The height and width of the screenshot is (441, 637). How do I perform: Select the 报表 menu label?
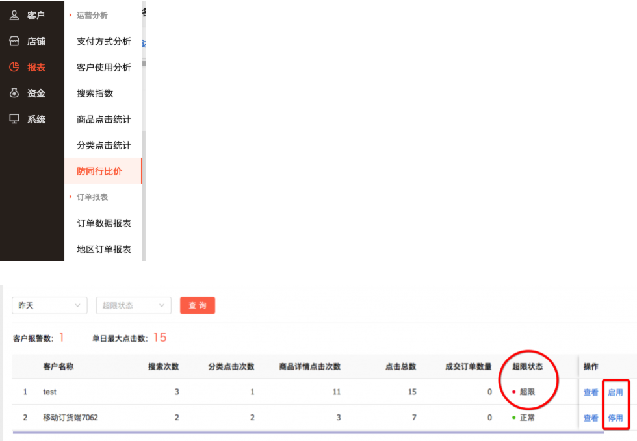pos(36,68)
